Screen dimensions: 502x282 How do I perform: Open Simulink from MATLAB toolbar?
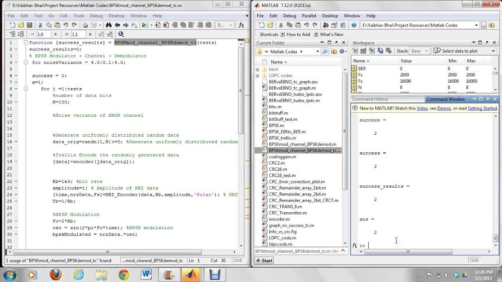[x=326, y=25]
